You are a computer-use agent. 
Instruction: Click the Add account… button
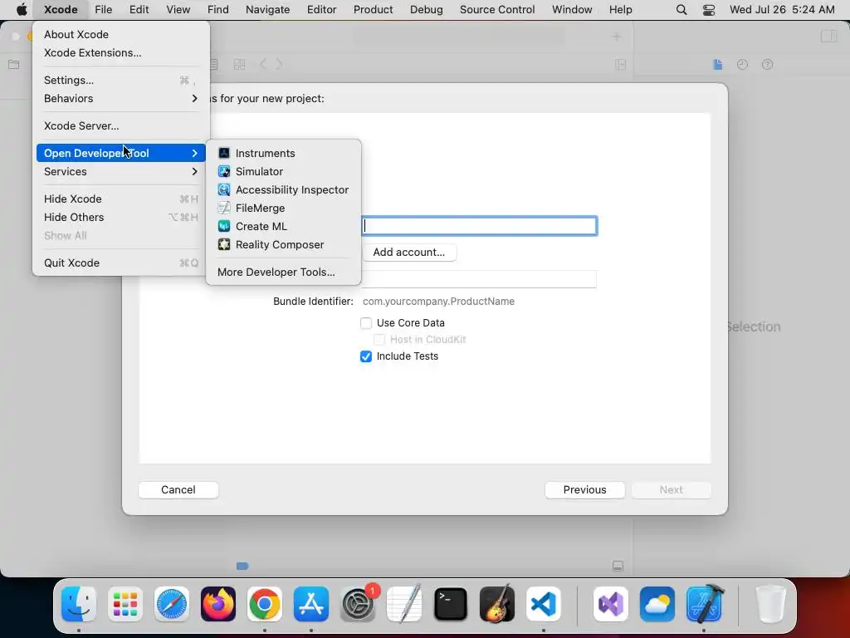click(x=408, y=253)
